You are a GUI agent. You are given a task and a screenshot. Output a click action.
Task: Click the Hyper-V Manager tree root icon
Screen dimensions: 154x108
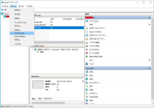[x=2, y=14]
